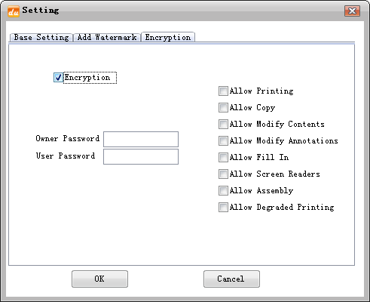Confirm settings with the OK button

tap(99, 279)
